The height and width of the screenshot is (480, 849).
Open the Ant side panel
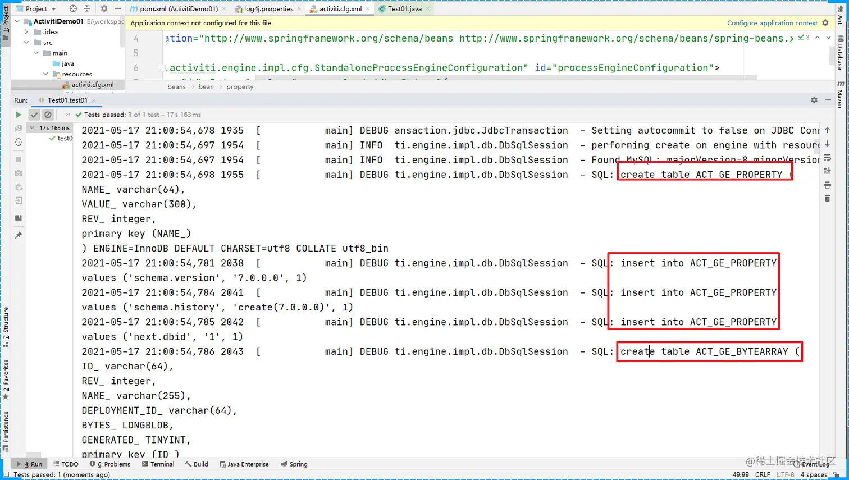coord(840,15)
